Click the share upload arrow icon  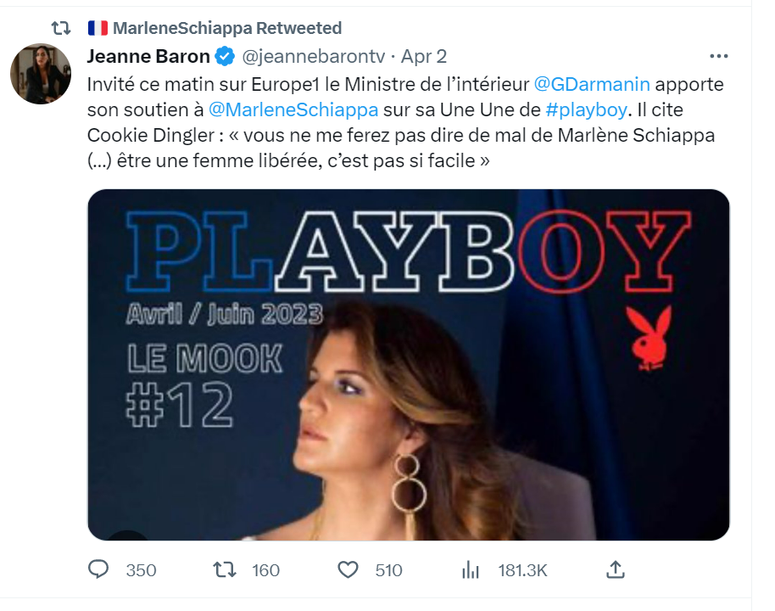[x=616, y=569]
